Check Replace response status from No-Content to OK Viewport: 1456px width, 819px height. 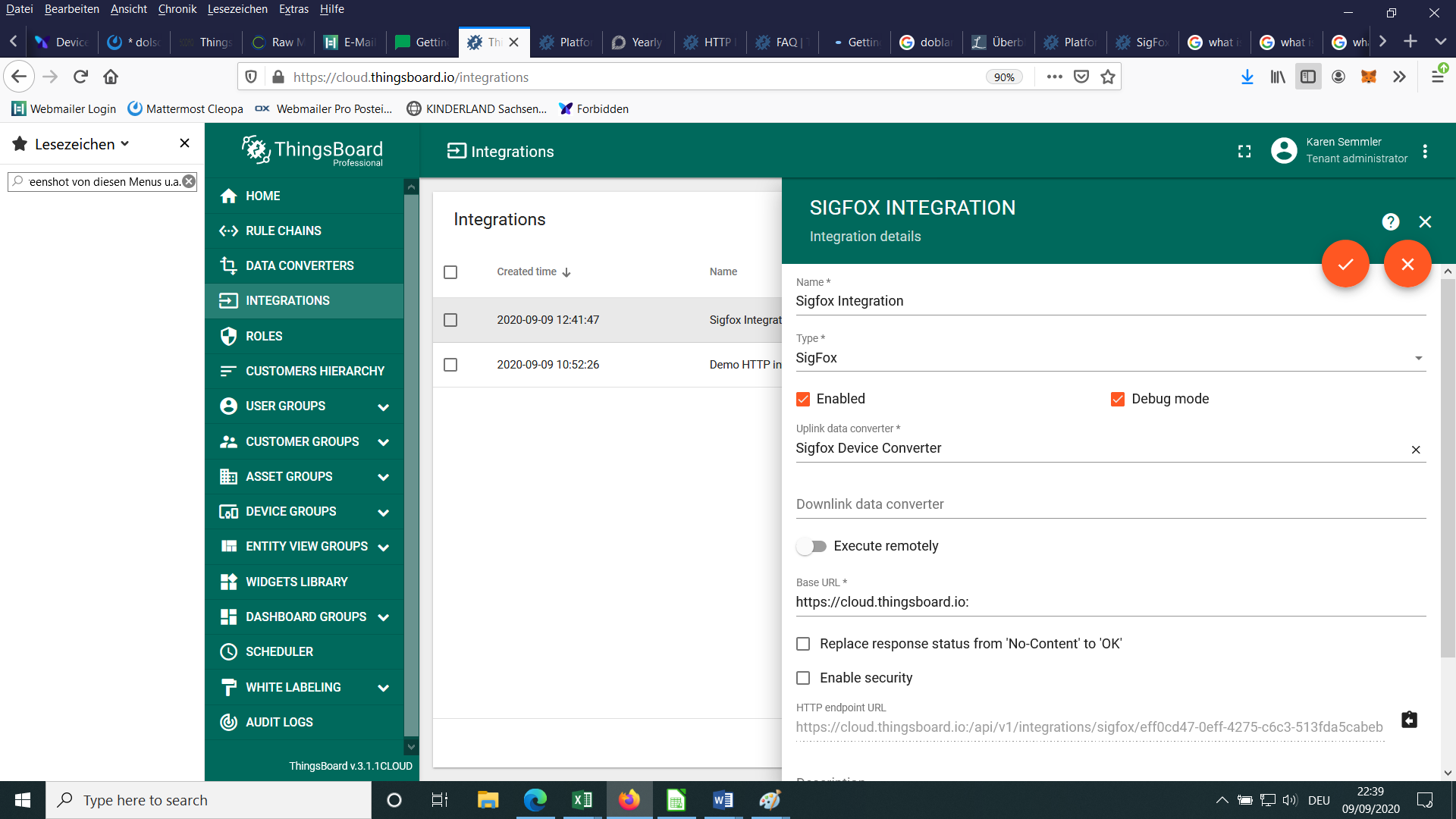coord(803,644)
